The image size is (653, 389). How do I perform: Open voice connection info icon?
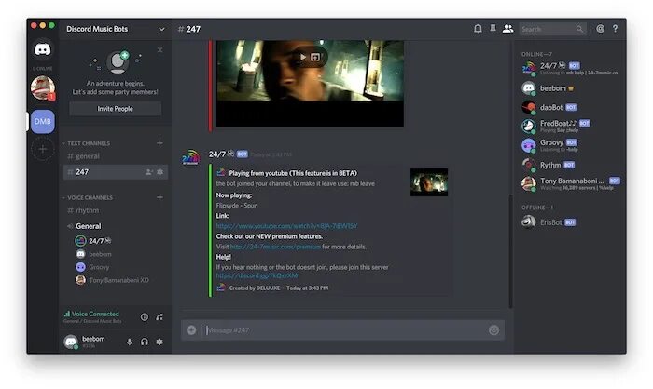pyautogui.click(x=144, y=317)
